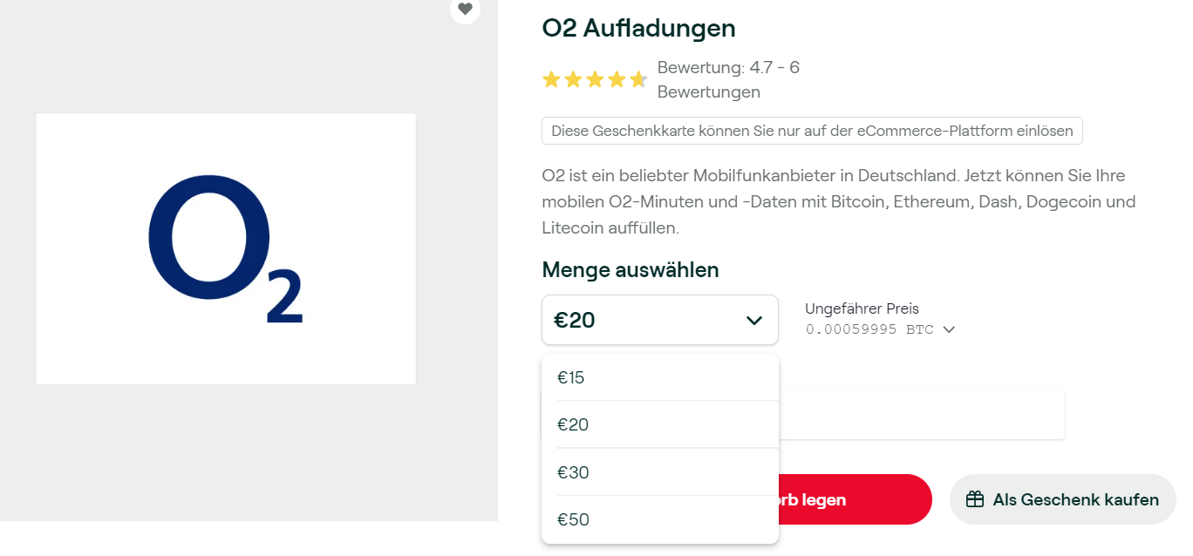Click the O2 logo product image
The image size is (1193, 556).
[x=226, y=248]
